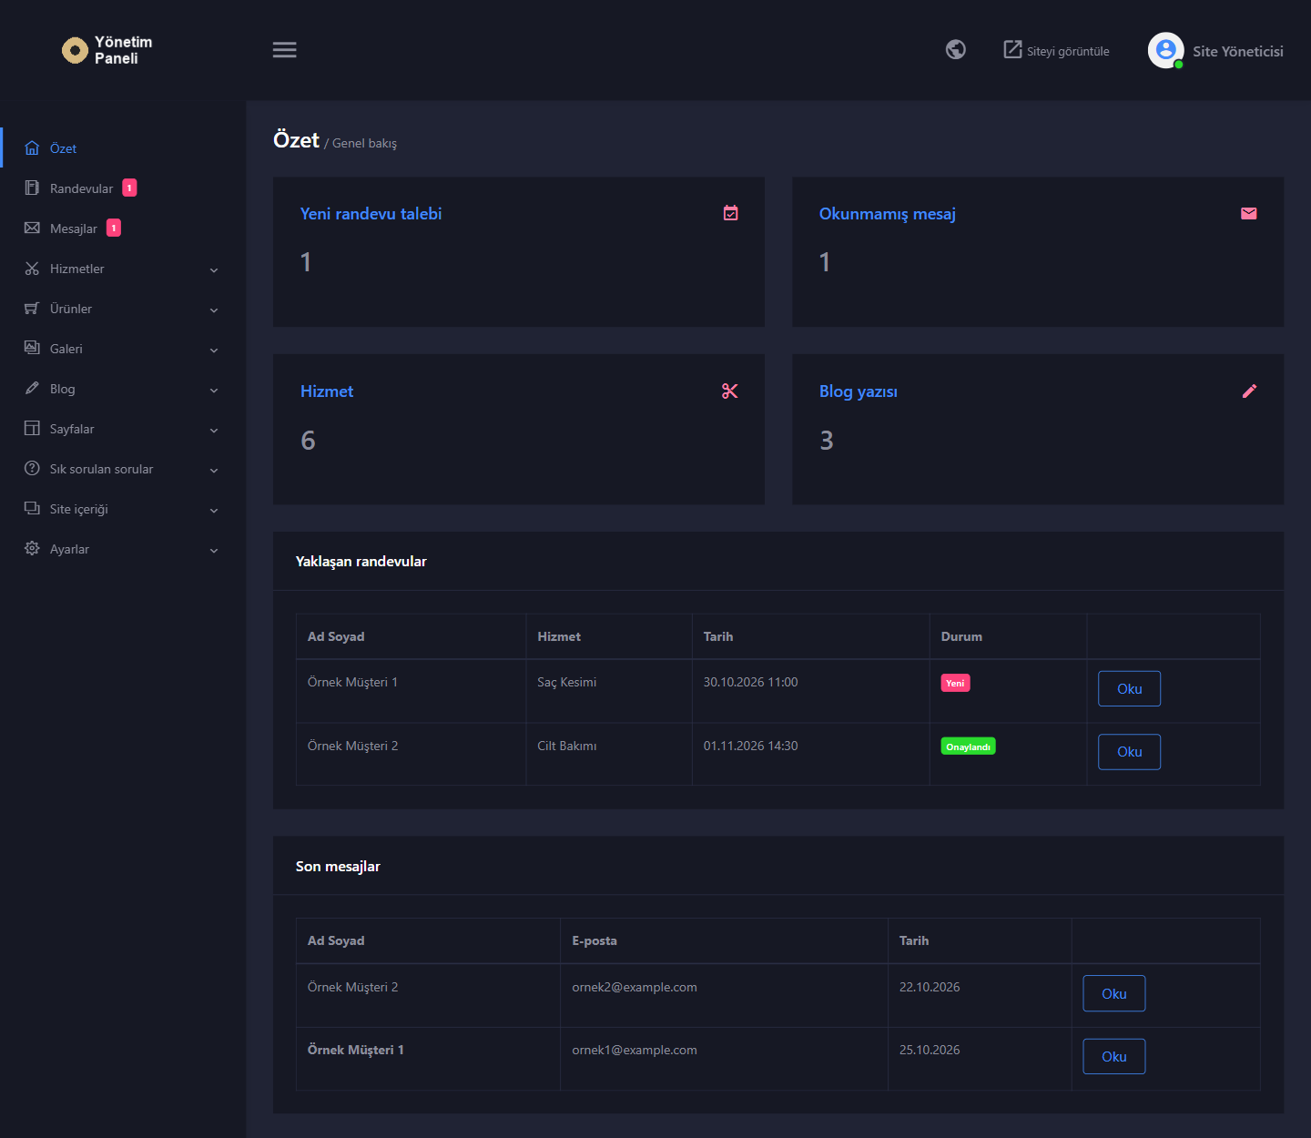Click the scissors icon on Hizmet card
Screen dimensions: 1311x1138
(730, 391)
